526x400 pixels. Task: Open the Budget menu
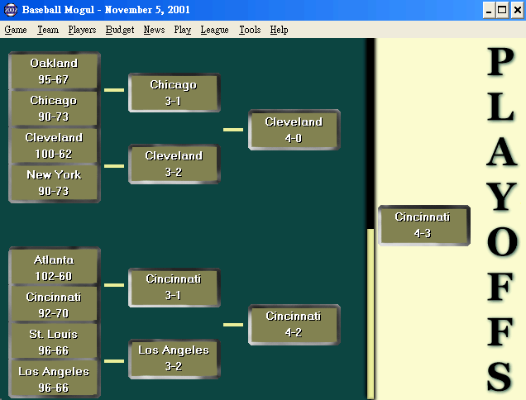(x=120, y=30)
